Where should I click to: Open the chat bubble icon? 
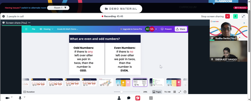[129, 98]
